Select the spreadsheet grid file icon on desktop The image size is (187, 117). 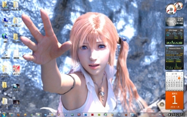click(16, 54)
